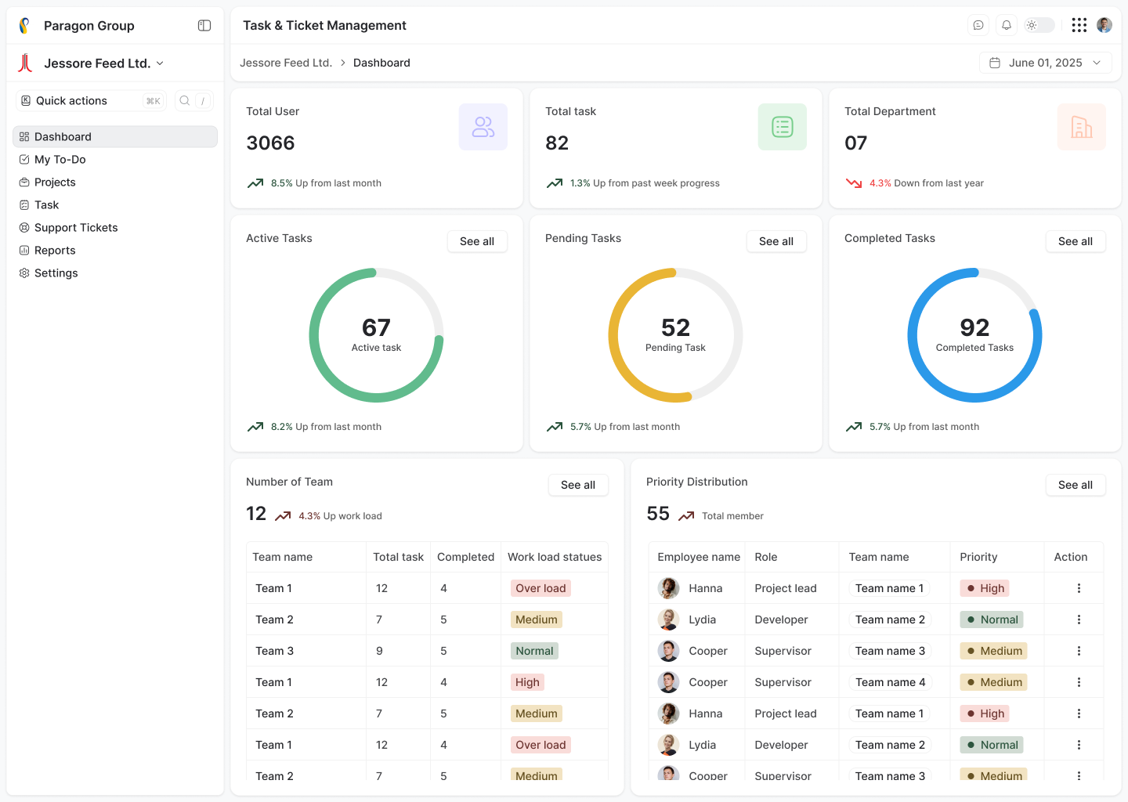See all Active Tasks
Screen dimensions: 1128x802
[476, 241]
